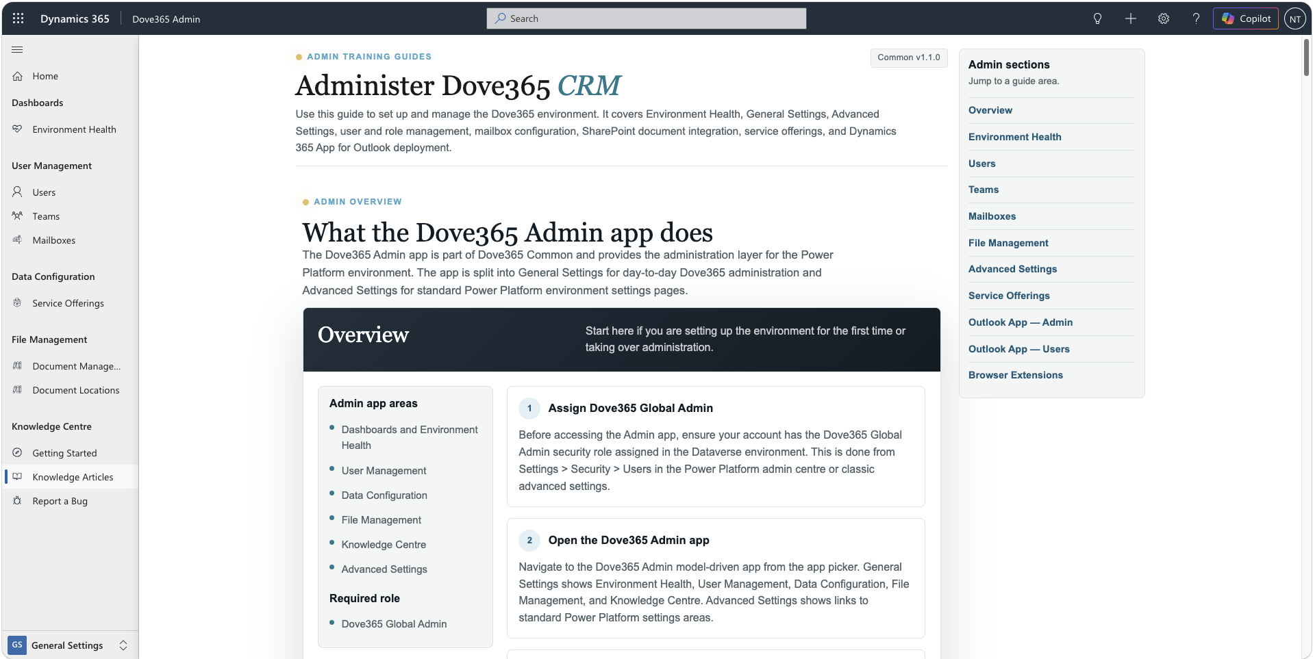Screen dimensions: 1313x659
Task: Expand the General Settings area switcher chevron
Action: (x=123, y=645)
